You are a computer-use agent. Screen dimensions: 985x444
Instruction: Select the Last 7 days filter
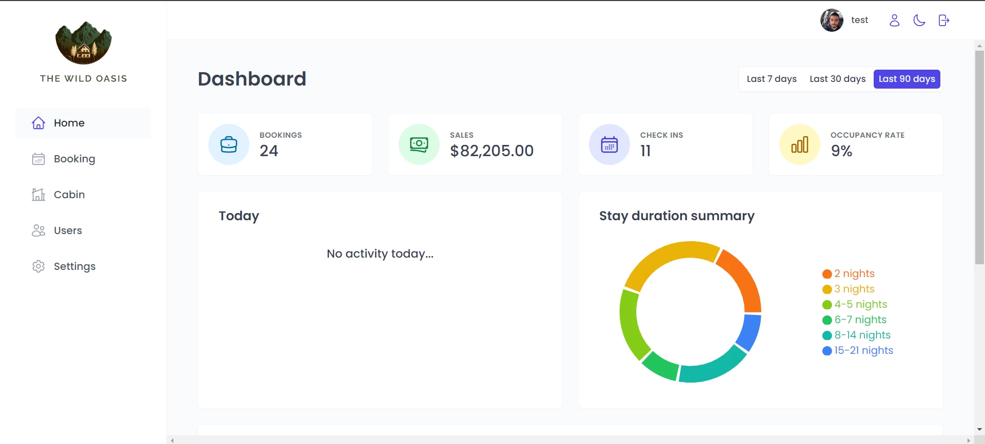tap(771, 79)
